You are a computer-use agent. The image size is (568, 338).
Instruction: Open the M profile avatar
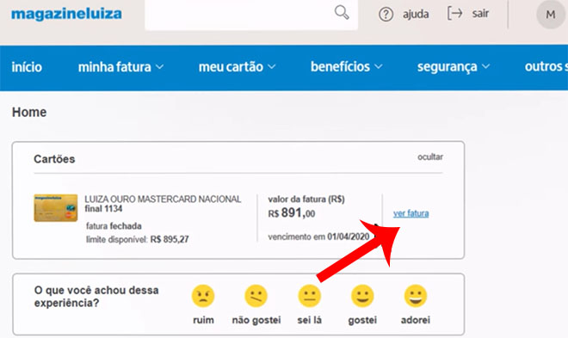tap(551, 14)
